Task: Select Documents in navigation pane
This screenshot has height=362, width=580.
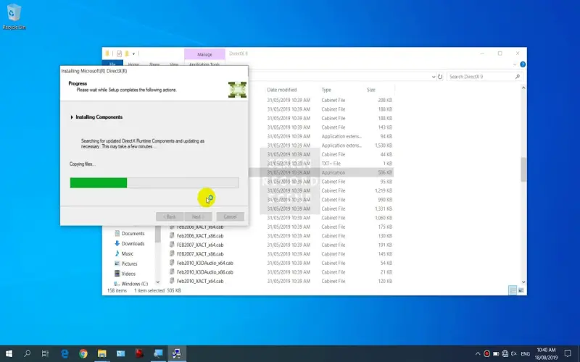Action: (130, 233)
